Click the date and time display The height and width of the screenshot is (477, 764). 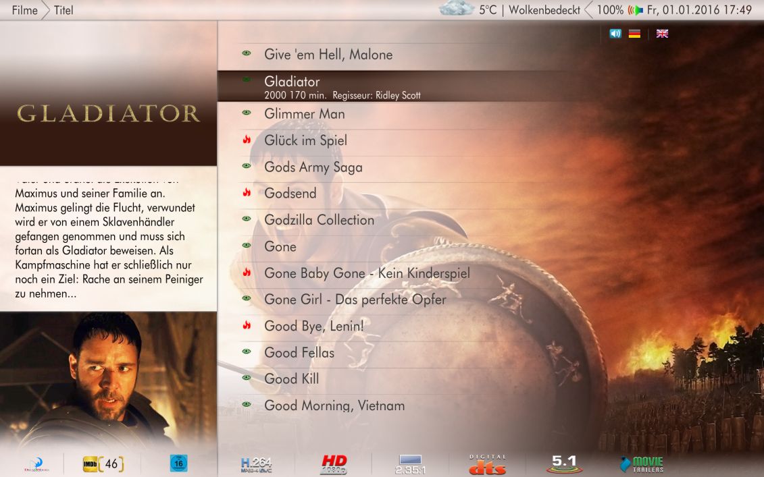[699, 9]
